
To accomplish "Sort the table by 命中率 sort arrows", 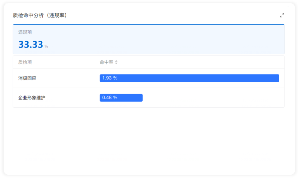I will 116,62.
